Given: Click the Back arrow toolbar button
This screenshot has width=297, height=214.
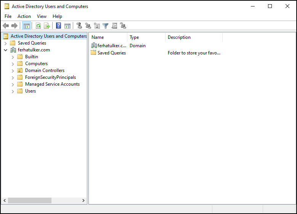Looking at the screenshot, I should point(6,26).
